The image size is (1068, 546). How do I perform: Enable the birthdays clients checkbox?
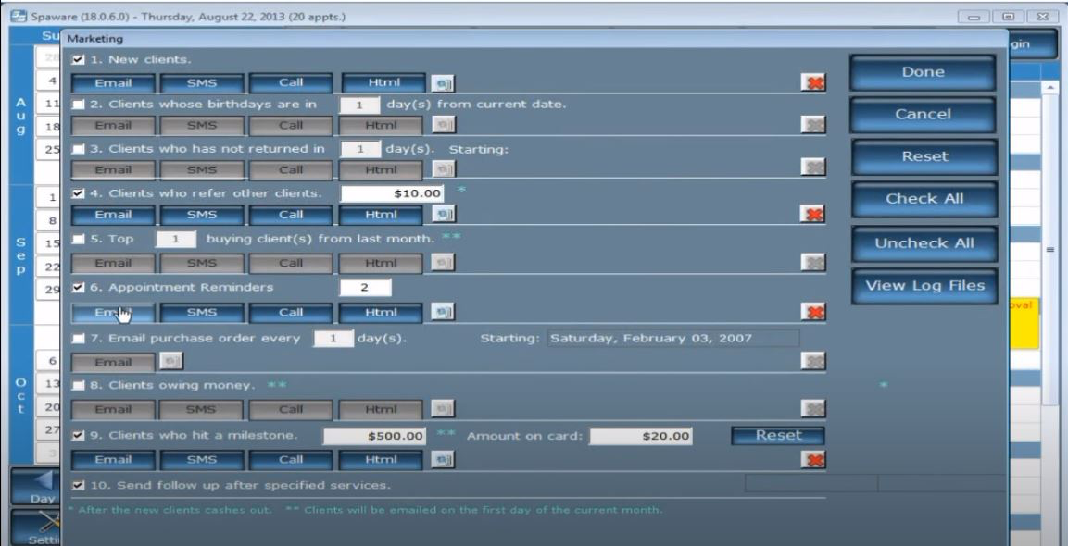(x=79, y=105)
